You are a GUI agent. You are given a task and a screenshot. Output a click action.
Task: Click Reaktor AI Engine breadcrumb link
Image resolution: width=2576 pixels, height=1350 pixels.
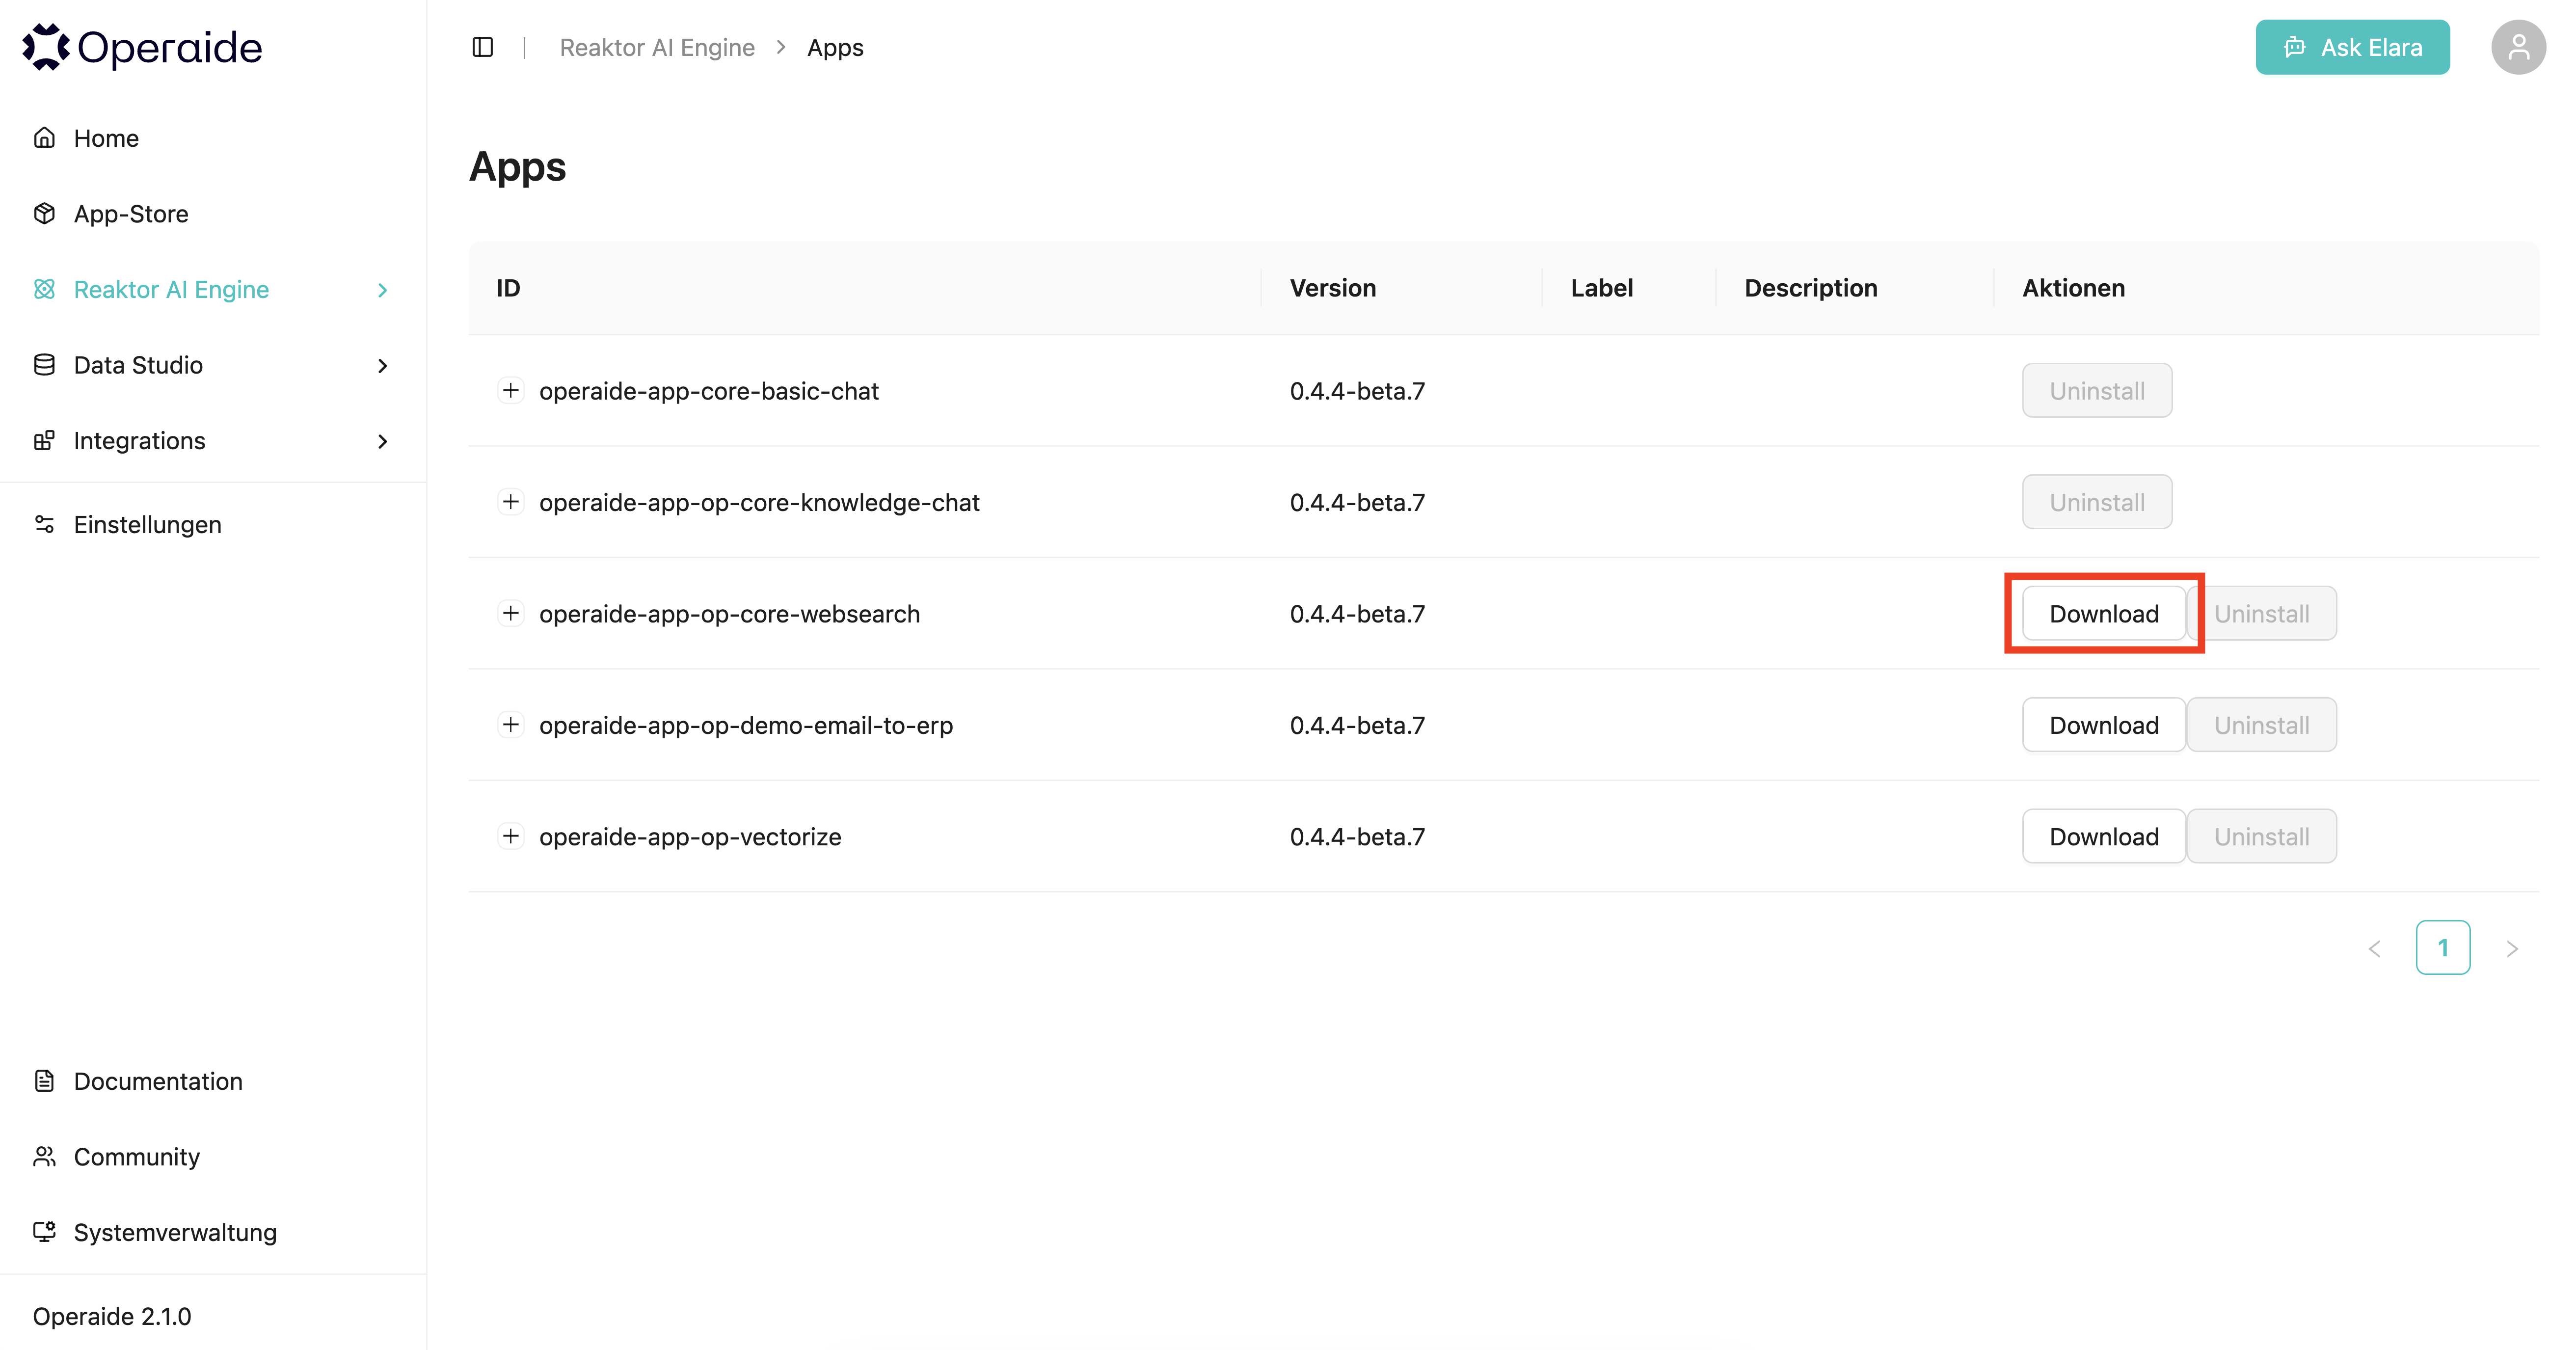tap(657, 47)
